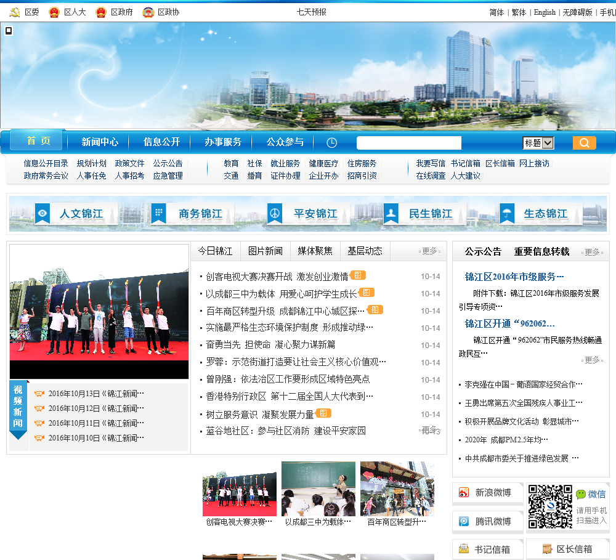The image size is (616, 560).
Task: Click the search text input field
Action: coord(408,143)
